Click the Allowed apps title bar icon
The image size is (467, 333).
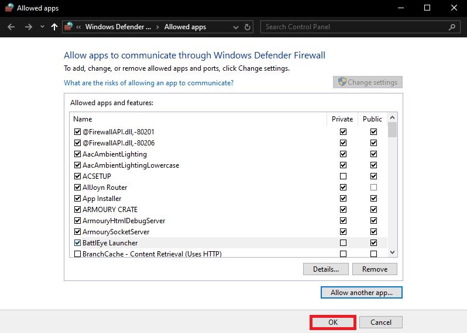8,8
